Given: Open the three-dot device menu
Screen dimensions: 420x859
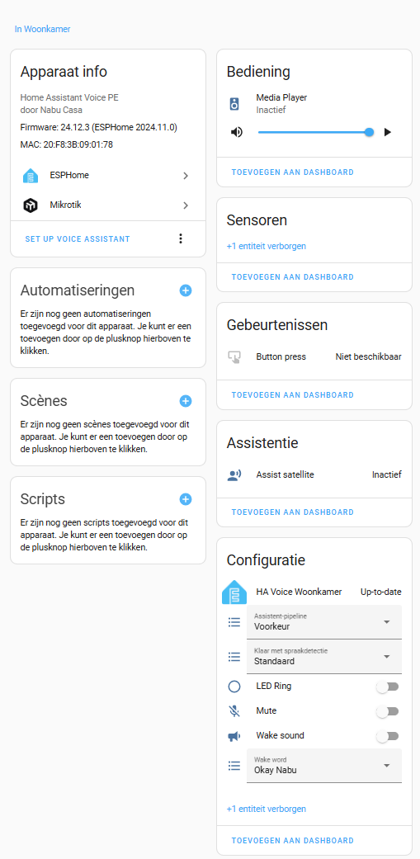Looking at the screenshot, I should [x=181, y=238].
